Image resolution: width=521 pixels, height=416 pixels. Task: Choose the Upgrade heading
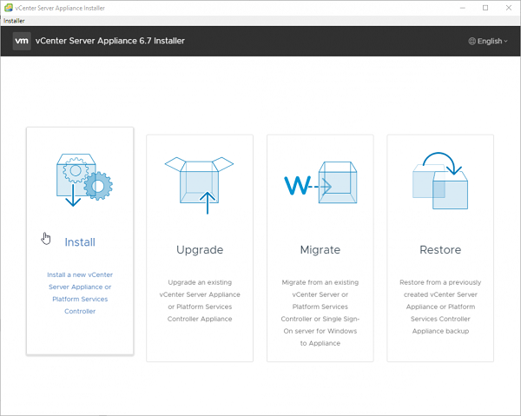[200, 250]
